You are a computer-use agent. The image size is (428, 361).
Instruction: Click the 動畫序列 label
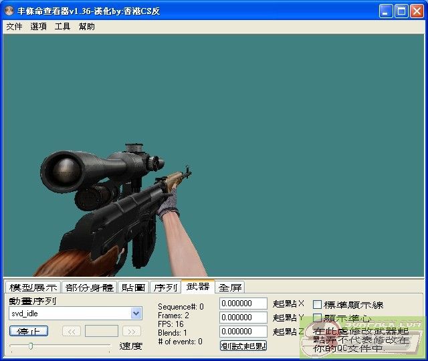pyautogui.click(x=33, y=301)
